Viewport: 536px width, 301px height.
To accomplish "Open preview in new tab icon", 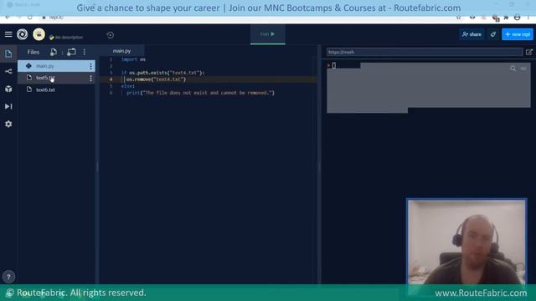I will point(529,52).
